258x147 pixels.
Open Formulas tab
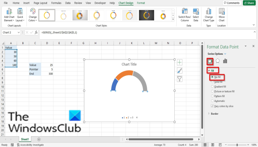click(56, 3)
